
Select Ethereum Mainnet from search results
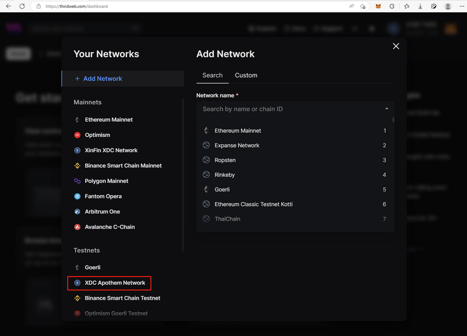(x=238, y=131)
